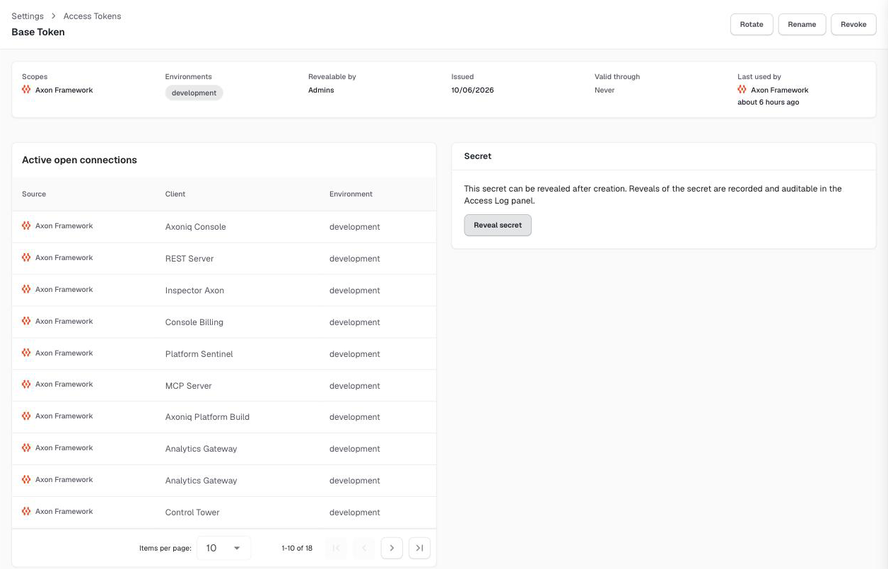The image size is (888, 569).
Task: Click the Admins value under Revealable by
Action: (321, 90)
